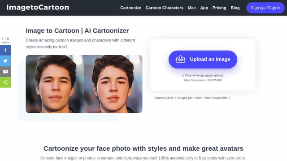Visit the Blog link
This screenshot has height=161, width=287.
tap(235, 8)
